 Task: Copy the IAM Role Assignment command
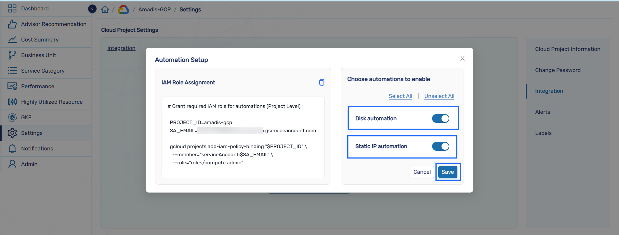point(322,82)
